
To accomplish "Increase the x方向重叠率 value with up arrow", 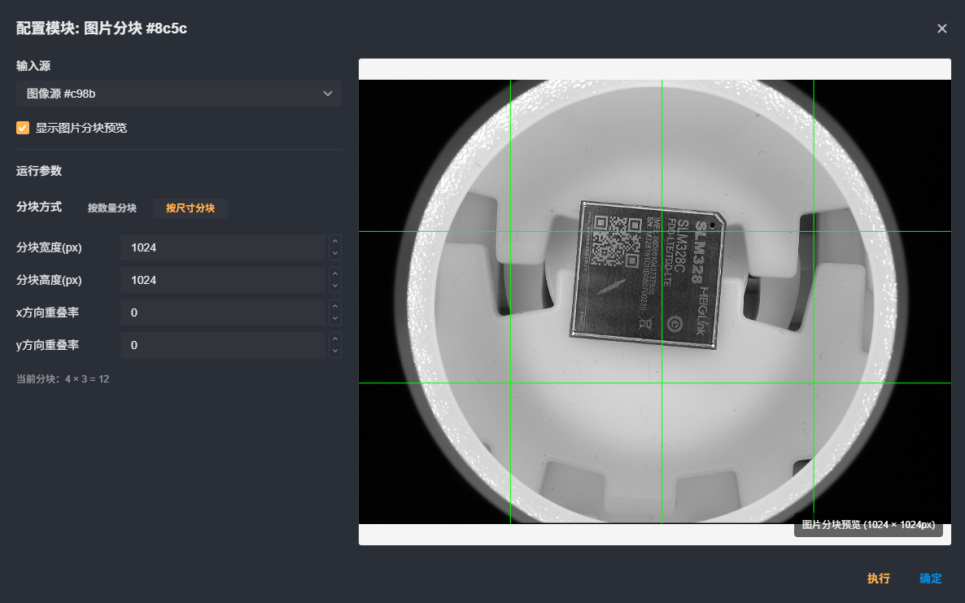I will click(334, 307).
